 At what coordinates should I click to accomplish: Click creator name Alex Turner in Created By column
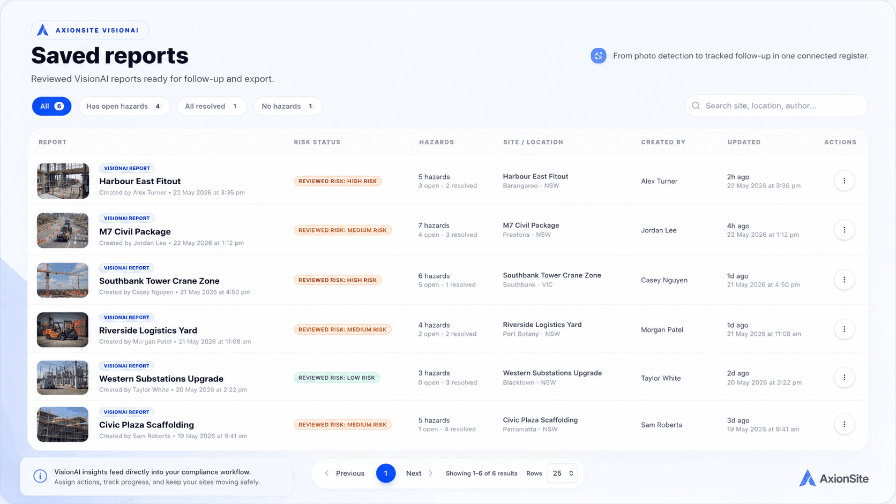click(x=659, y=181)
